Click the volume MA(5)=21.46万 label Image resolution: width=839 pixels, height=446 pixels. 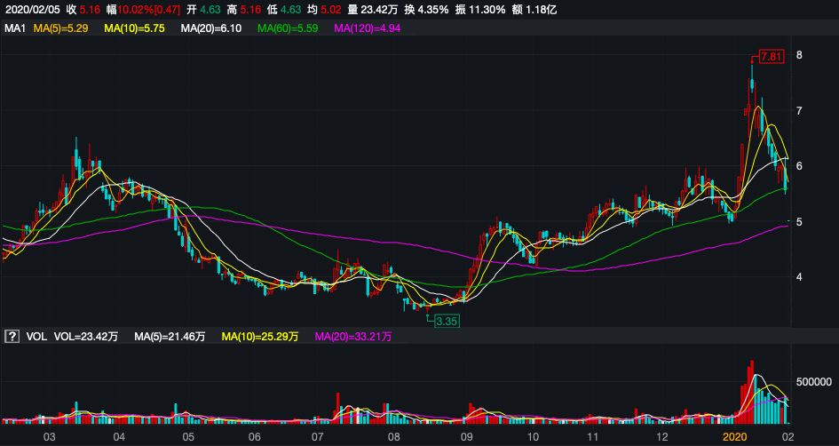[170, 337]
